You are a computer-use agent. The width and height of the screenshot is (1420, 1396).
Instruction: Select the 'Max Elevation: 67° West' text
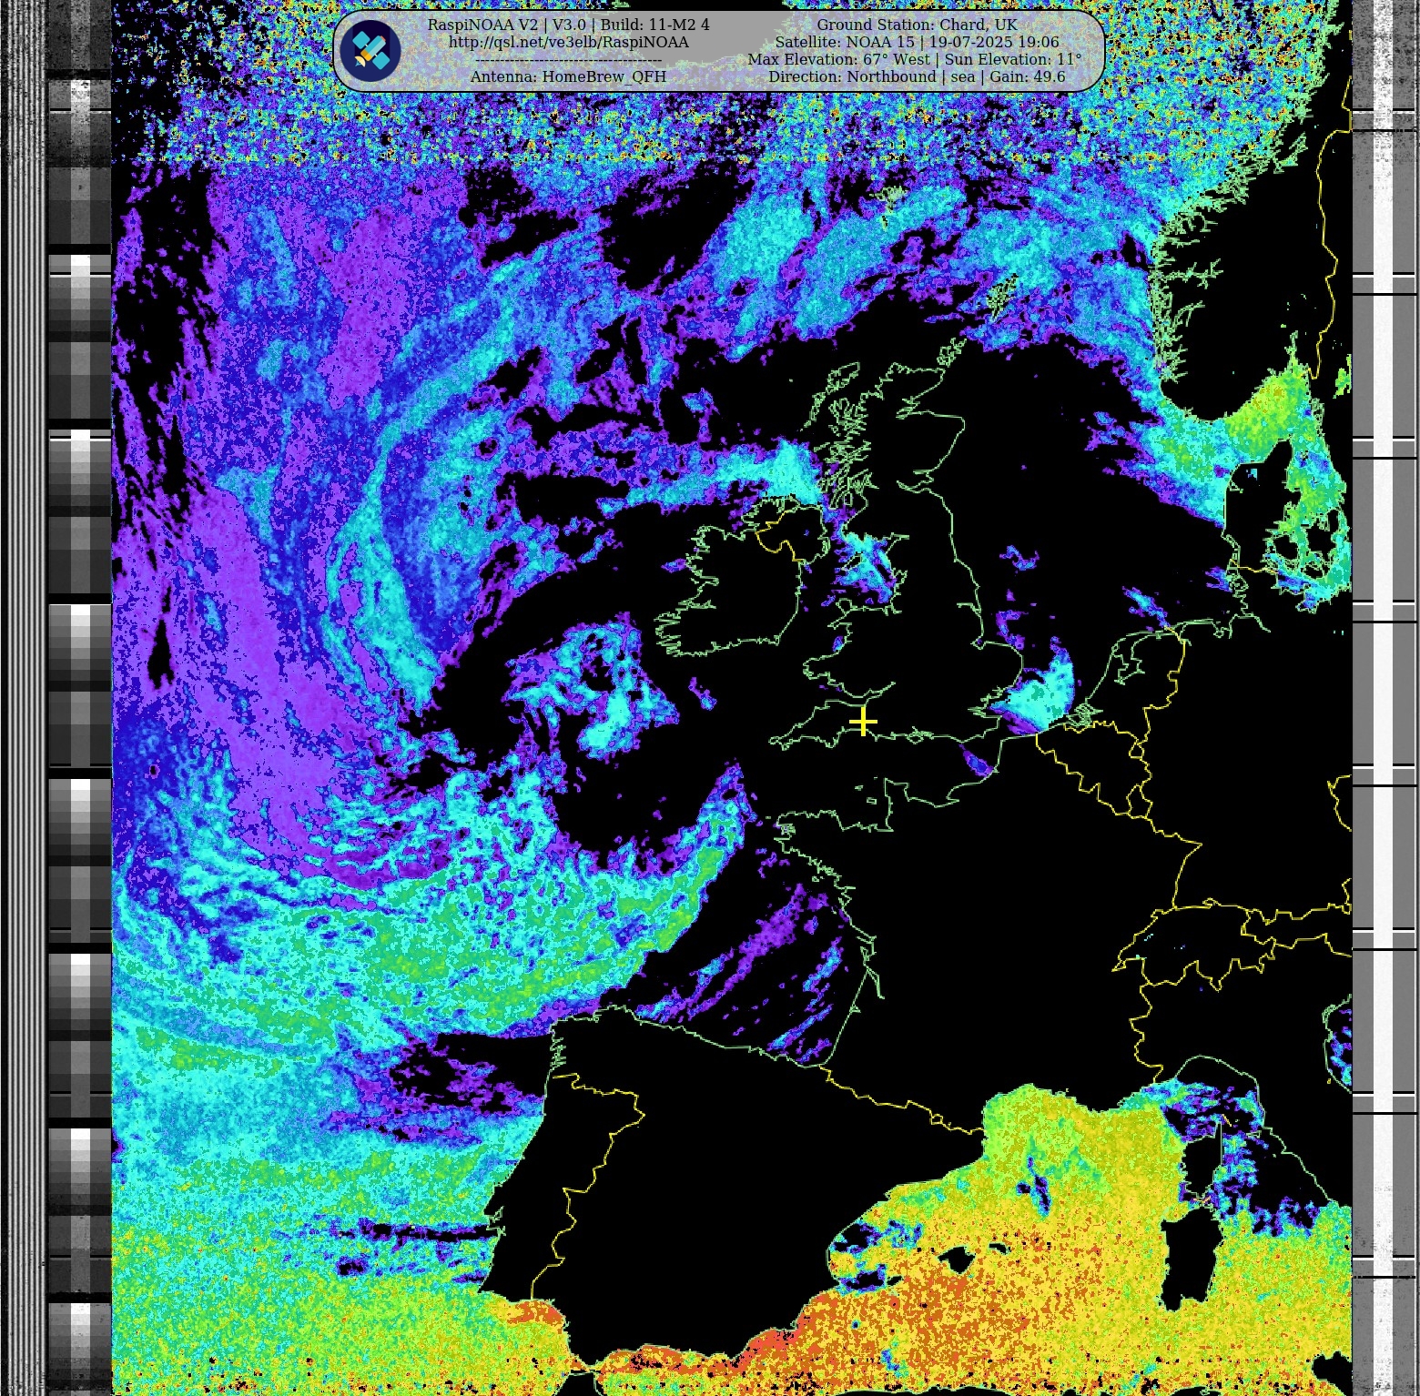838,60
